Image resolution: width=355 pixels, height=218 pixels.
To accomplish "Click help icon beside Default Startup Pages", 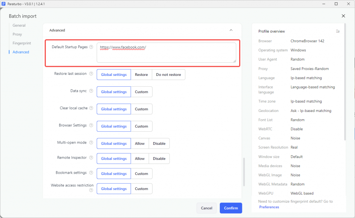I will [91, 47].
